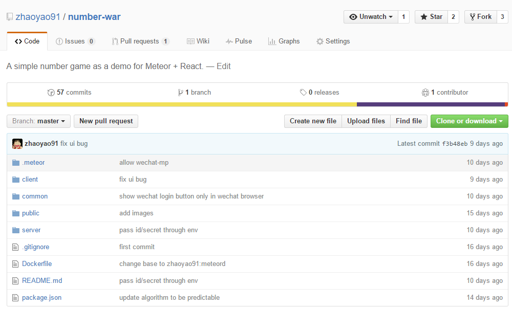Open the .meteor folder

click(33, 163)
